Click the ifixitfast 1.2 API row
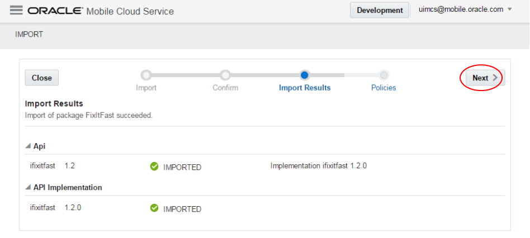 pyautogui.click(x=52, y=166)
